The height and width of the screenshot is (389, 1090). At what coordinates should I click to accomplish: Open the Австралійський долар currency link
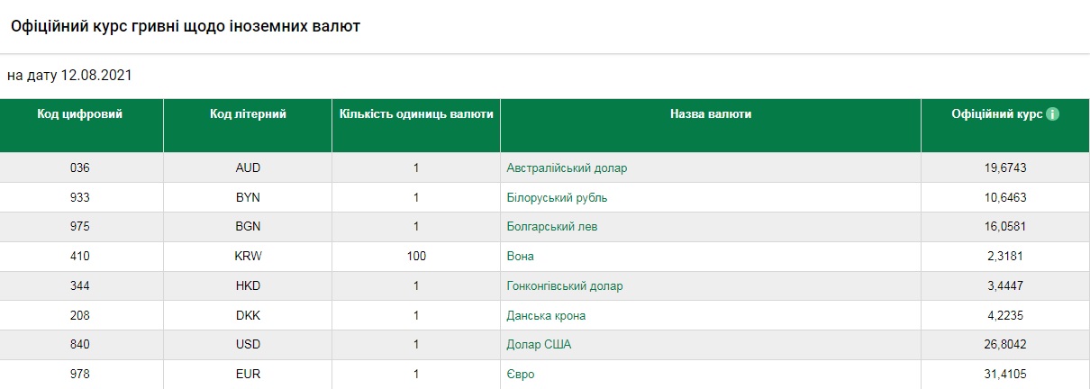click(x=567, y=167)
